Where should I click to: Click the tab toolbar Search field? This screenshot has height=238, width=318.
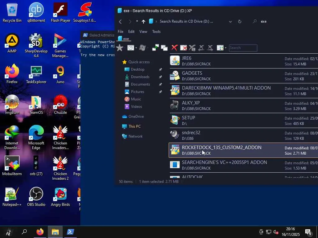[x=243, y=48]
